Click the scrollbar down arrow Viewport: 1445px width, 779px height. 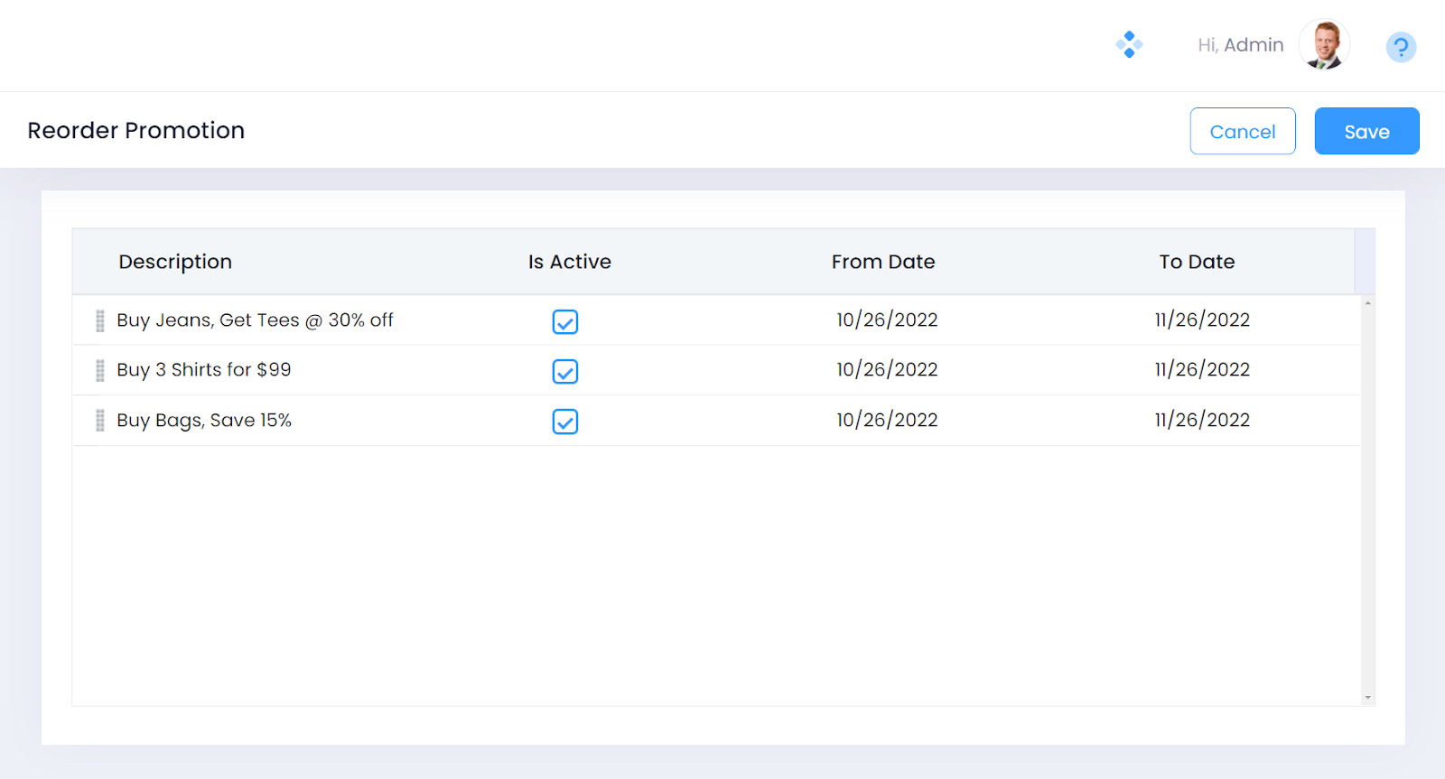coord(1367,697)
